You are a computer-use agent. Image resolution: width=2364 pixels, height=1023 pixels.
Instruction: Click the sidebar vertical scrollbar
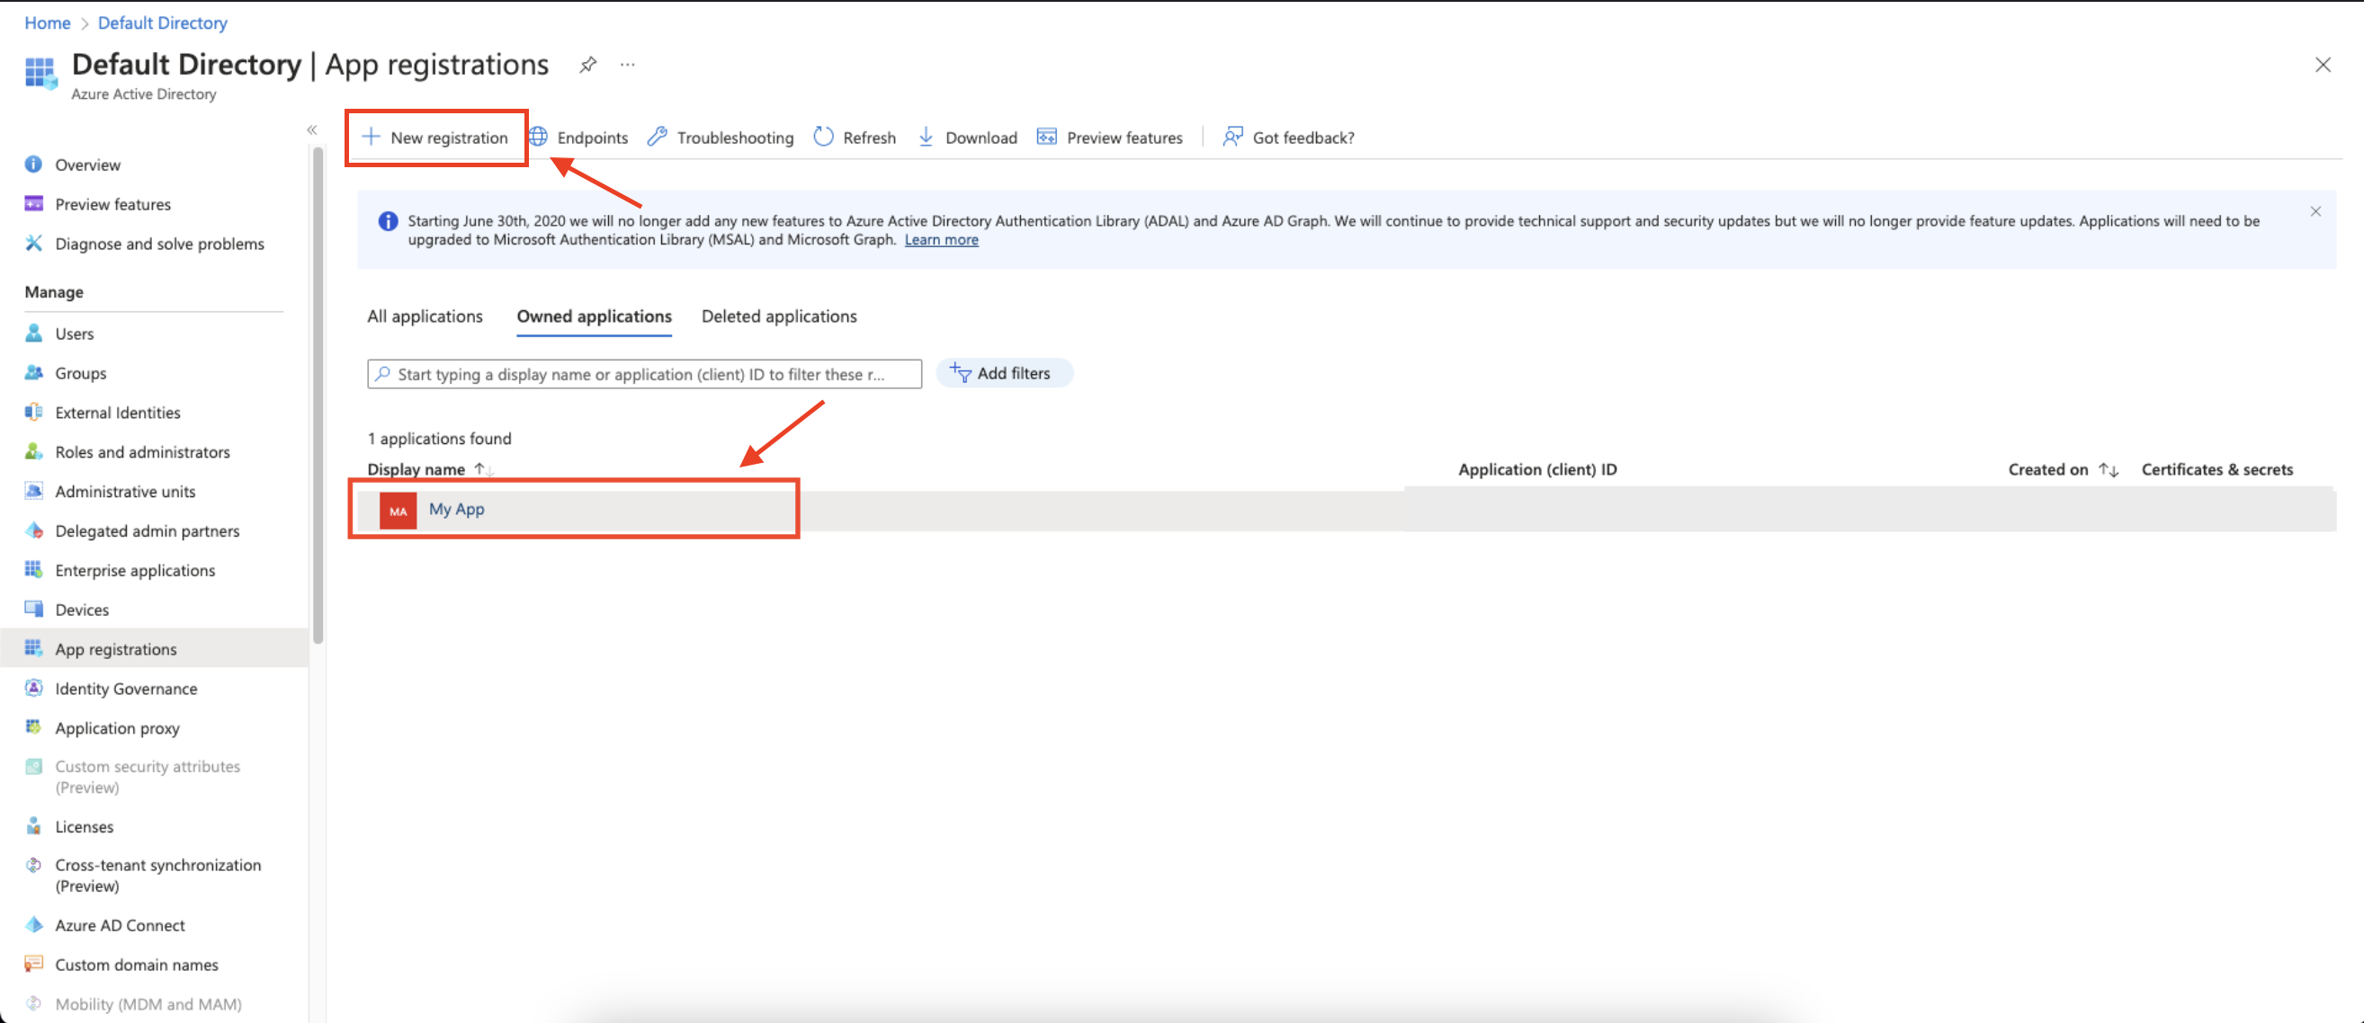pyautogui.click(x=318, y=395)
